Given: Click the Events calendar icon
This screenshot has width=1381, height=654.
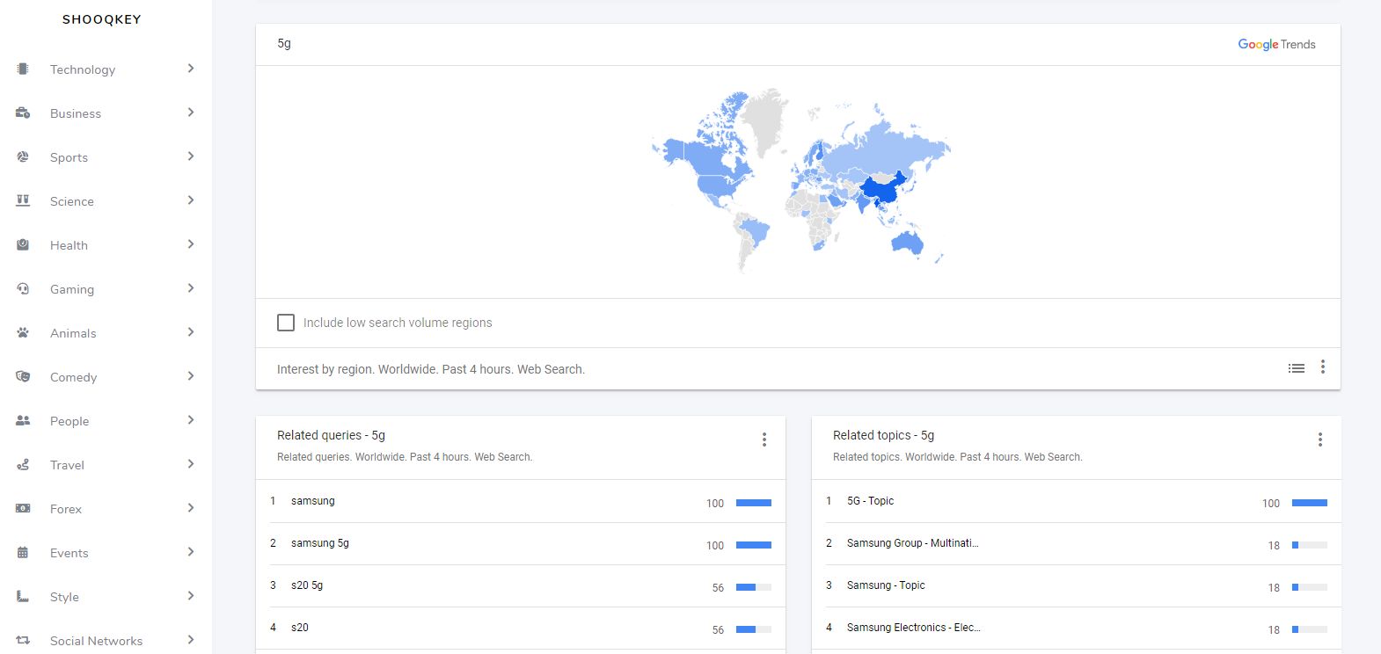Looking at the screenshot, I should tap(23, 552).
